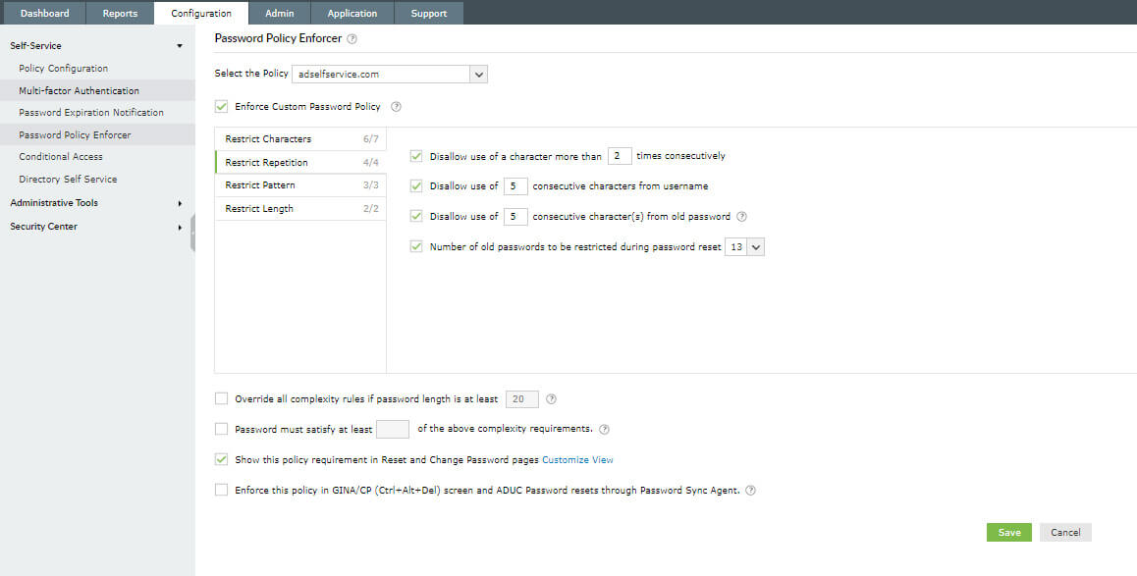The image size is (1137, 576).
Task: Click help icon beside Password Policy Enforcer title
Action: (x=352, y=39)
